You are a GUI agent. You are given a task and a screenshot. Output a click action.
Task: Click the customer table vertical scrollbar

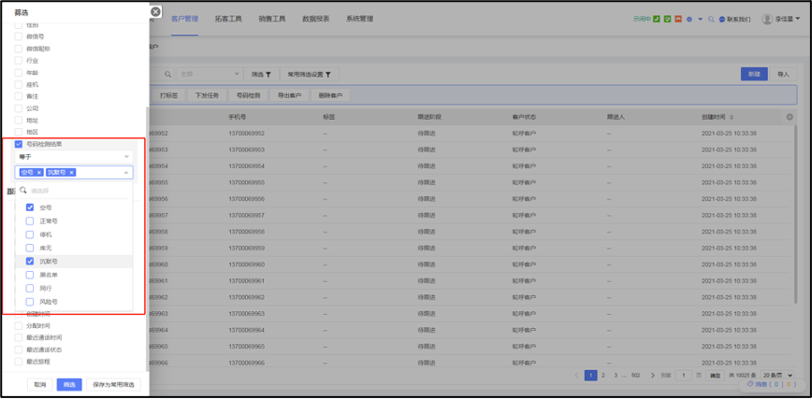[795, 213]
